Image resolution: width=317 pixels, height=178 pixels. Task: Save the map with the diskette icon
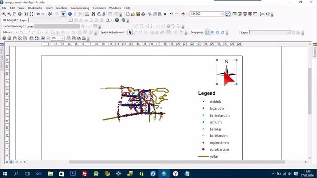point(138,14)
